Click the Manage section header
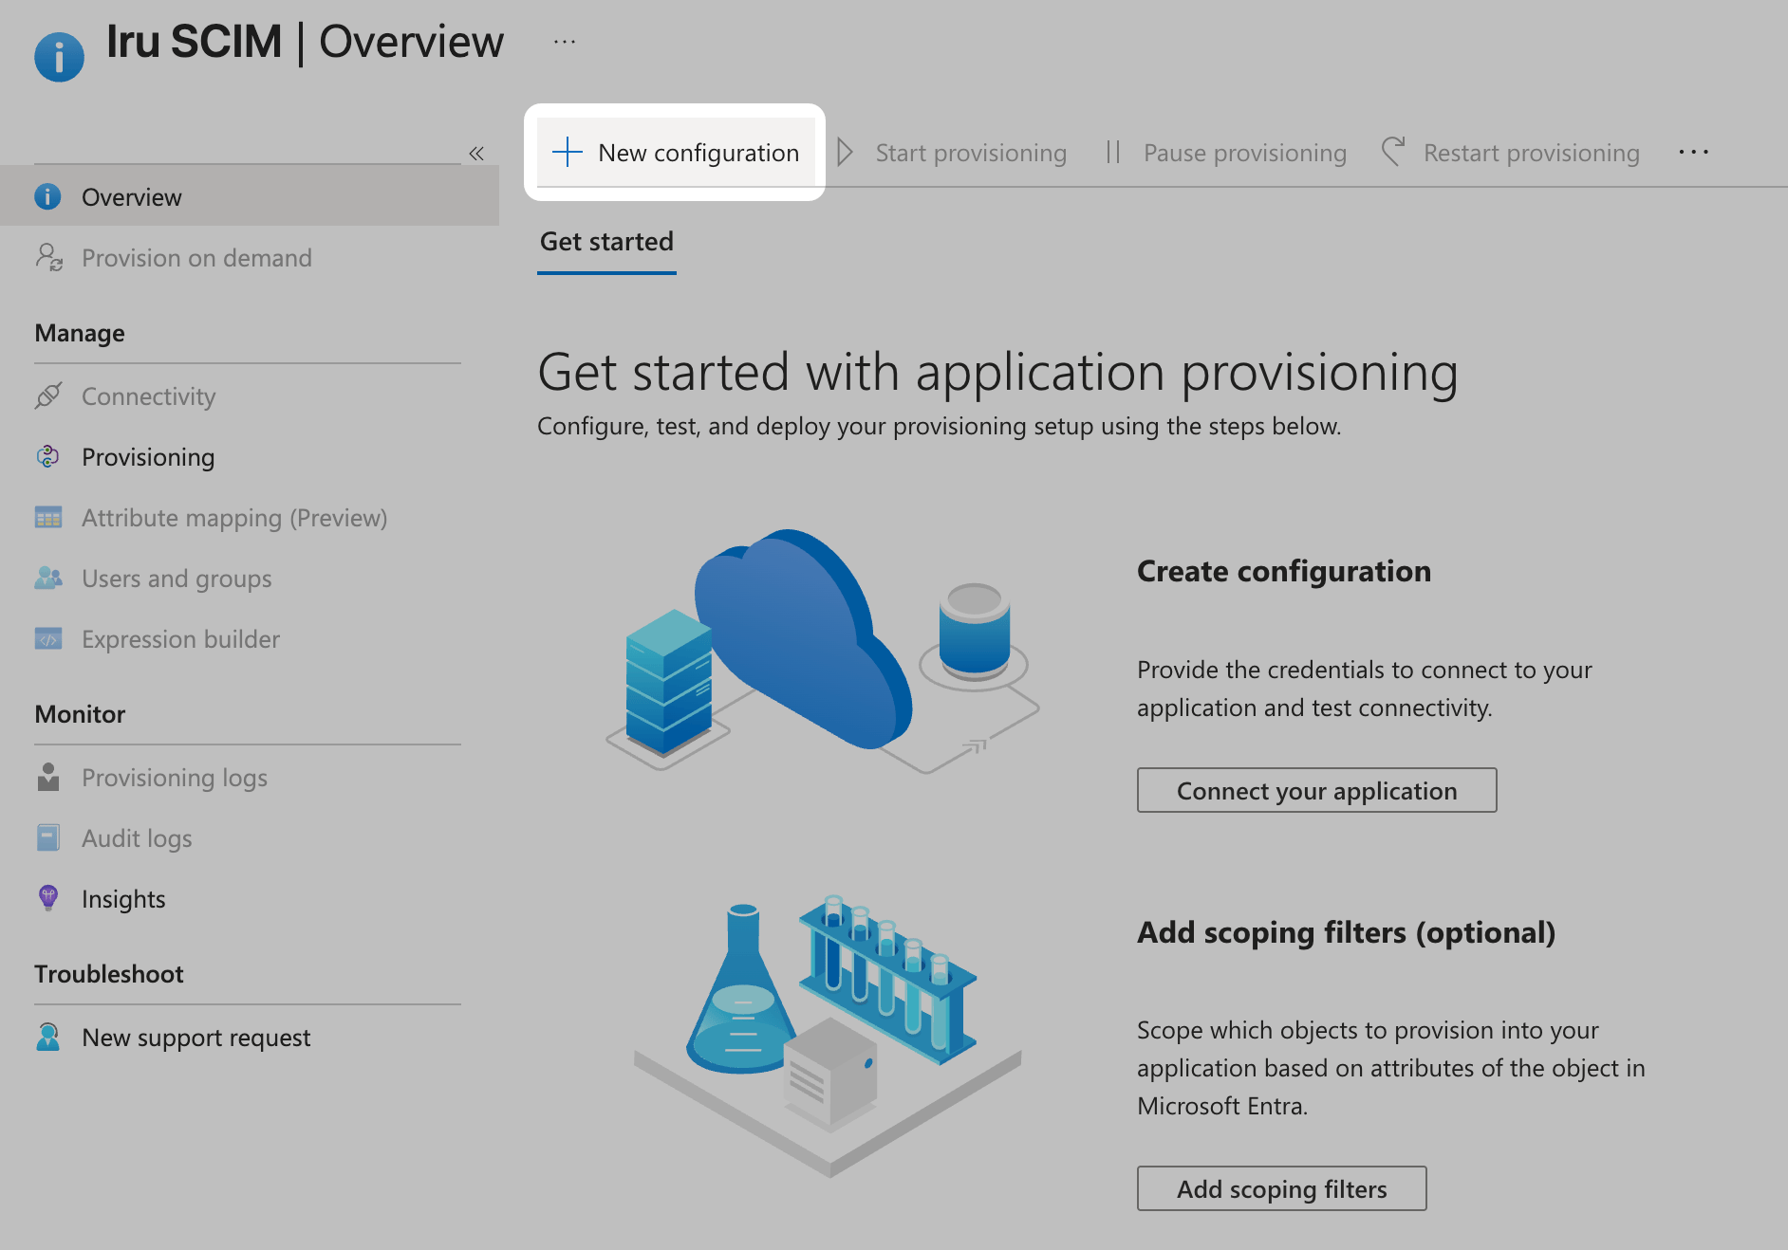1788x1250 pixels. [80, 333]
